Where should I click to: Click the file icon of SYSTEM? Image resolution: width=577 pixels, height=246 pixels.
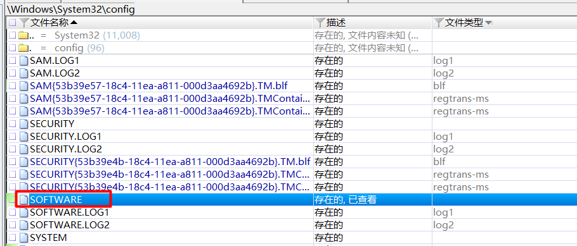tap(24, 238)
